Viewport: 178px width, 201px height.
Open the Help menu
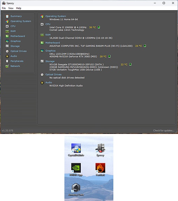click(19, 8)
